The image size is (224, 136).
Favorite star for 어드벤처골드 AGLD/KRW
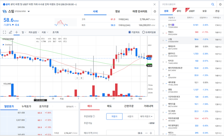[163, 127]
